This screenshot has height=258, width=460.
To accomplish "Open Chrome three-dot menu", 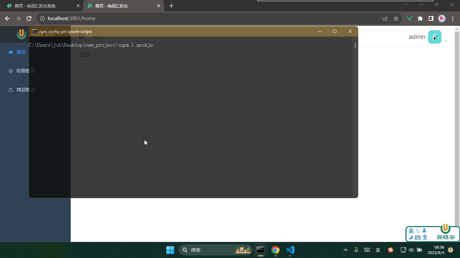I will pyautogui.click(x=452, y=18).
